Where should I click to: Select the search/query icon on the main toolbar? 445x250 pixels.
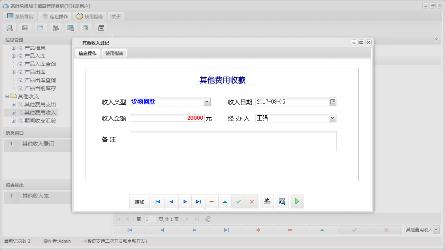[10, 28]
